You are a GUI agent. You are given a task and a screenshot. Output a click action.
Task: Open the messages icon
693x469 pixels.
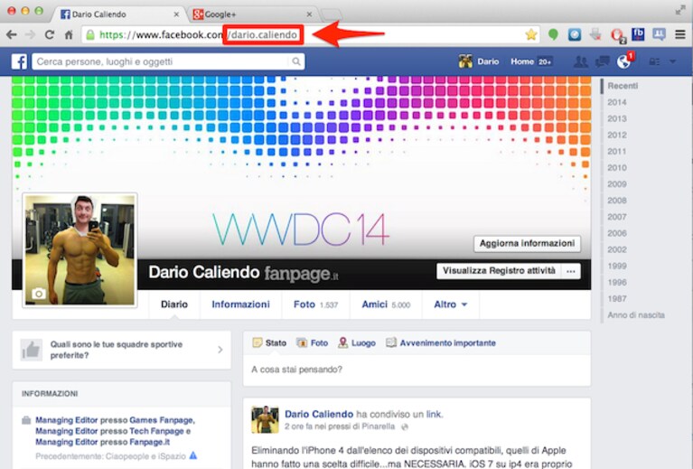coord(603,61)
